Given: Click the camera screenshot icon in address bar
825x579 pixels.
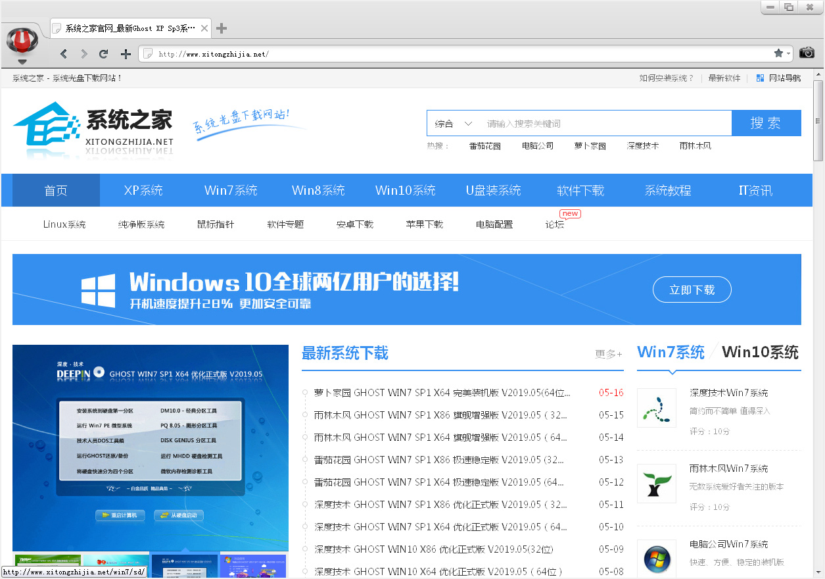Looking at the screenshot, I should point(807,54).
